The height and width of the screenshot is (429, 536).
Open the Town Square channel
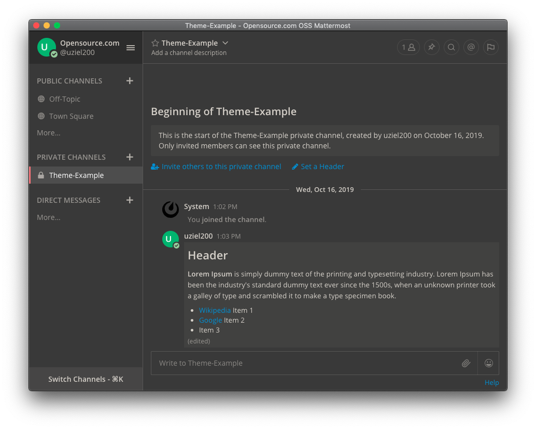(x=86, y=116)
